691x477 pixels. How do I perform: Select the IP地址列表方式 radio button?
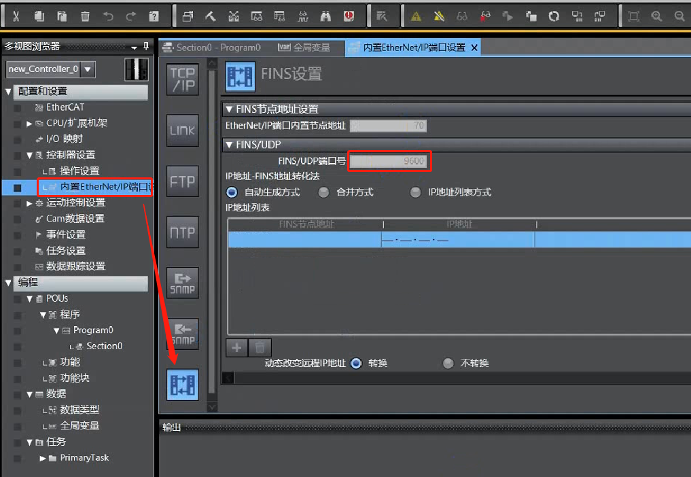[415, 192]
